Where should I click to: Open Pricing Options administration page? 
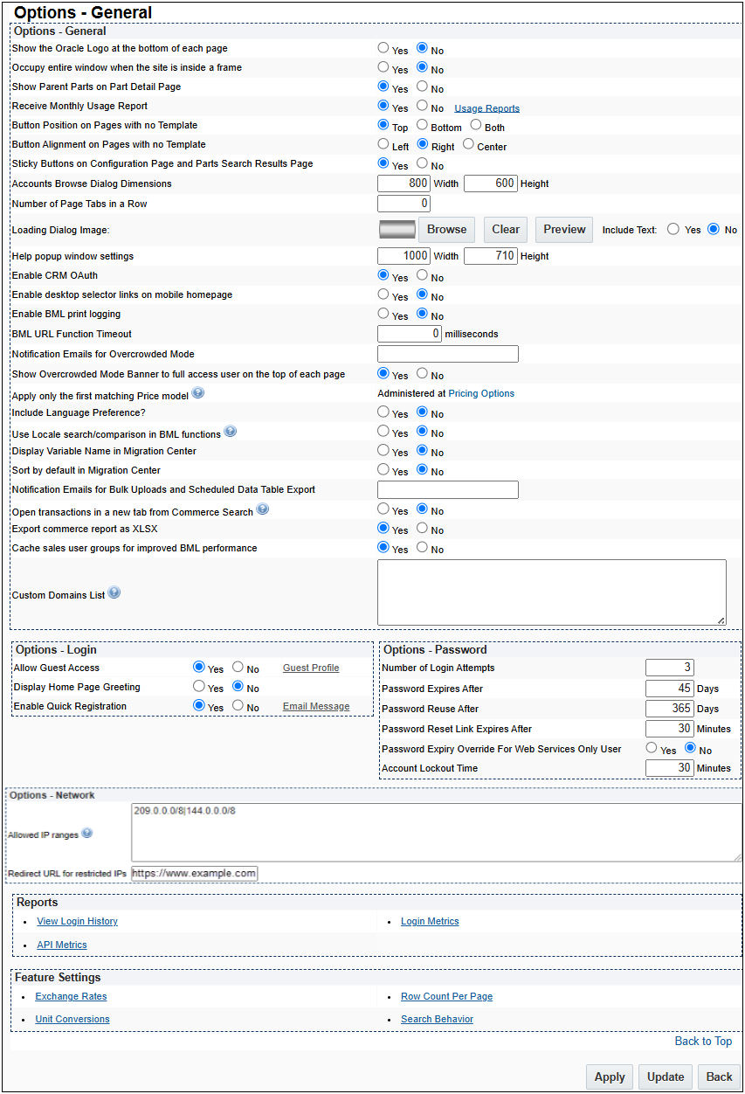coord(483,393)
